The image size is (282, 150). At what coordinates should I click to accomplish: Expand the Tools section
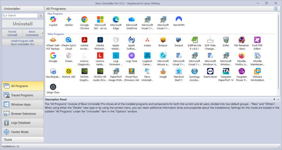[23, 140]
